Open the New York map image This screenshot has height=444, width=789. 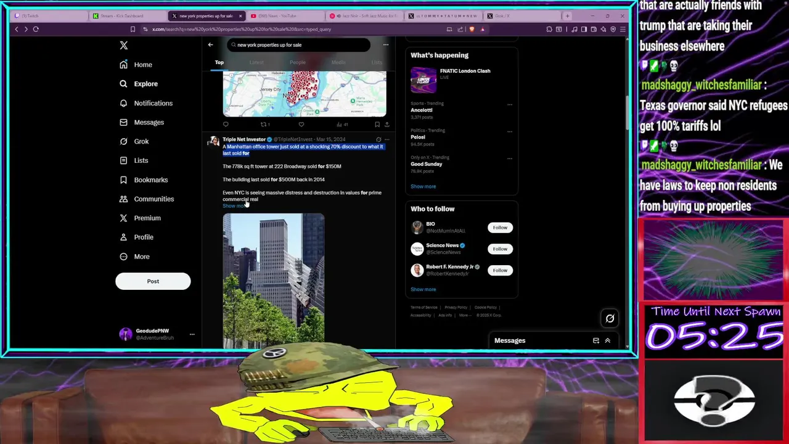coord(305,94)
